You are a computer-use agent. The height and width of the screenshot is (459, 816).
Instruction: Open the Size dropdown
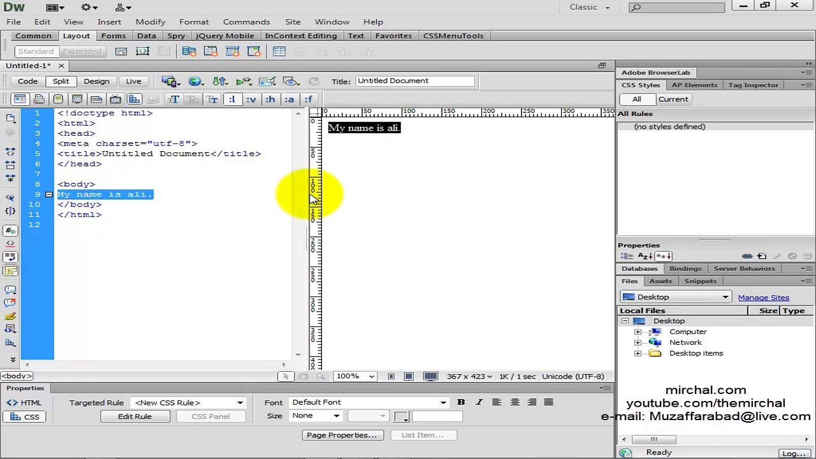click(315, 416)
